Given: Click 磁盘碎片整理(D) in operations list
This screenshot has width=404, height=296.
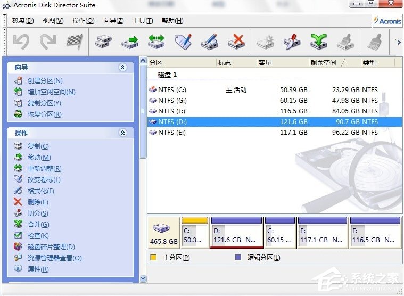Looking at the screenshot, I should tap(51, 247).
